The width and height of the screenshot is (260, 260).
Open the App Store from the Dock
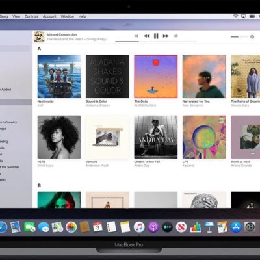pos(236,227)
